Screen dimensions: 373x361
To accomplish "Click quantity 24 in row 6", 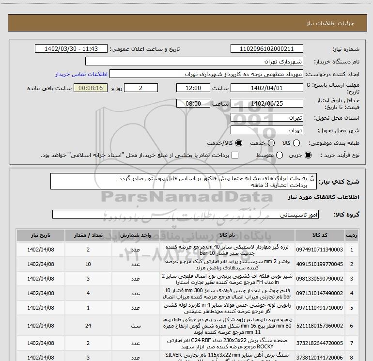I will click(88, 326).
